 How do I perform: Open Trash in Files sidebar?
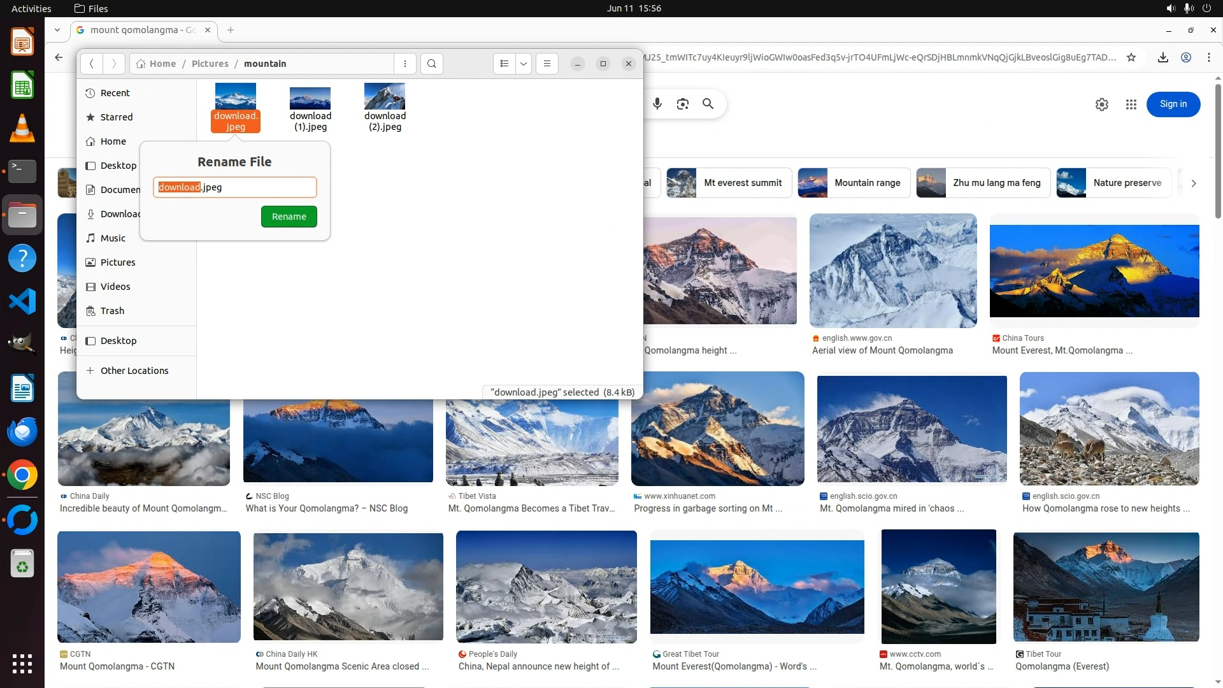click(112, 311)
